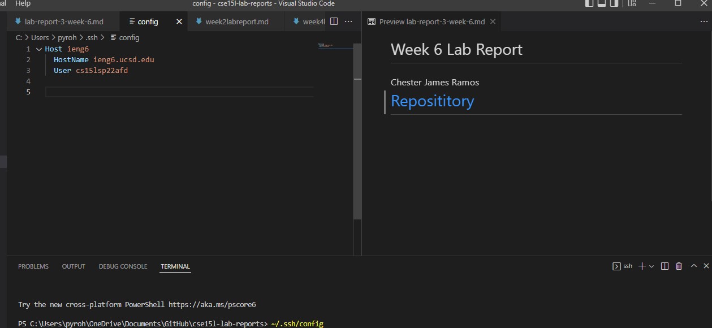712x328 pixels.
Task: Customize layout from title bar icon
Action: click(x=632, y=3)
